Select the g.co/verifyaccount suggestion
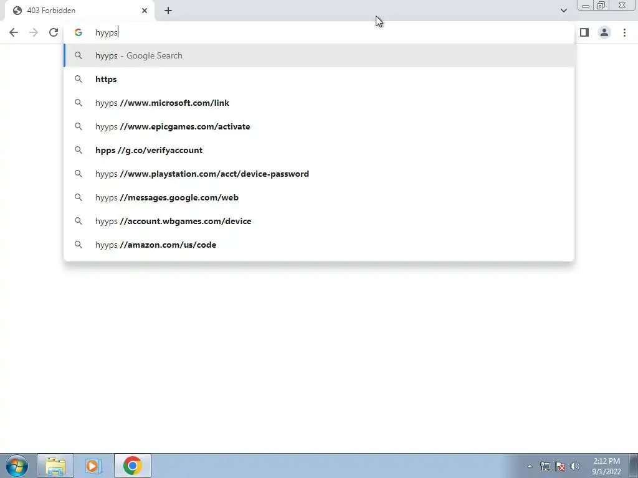The image size is (638, 478). [319, 150]
